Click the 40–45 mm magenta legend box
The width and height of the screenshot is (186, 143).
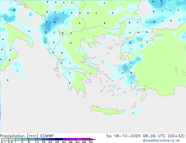(x=80, y=139)
